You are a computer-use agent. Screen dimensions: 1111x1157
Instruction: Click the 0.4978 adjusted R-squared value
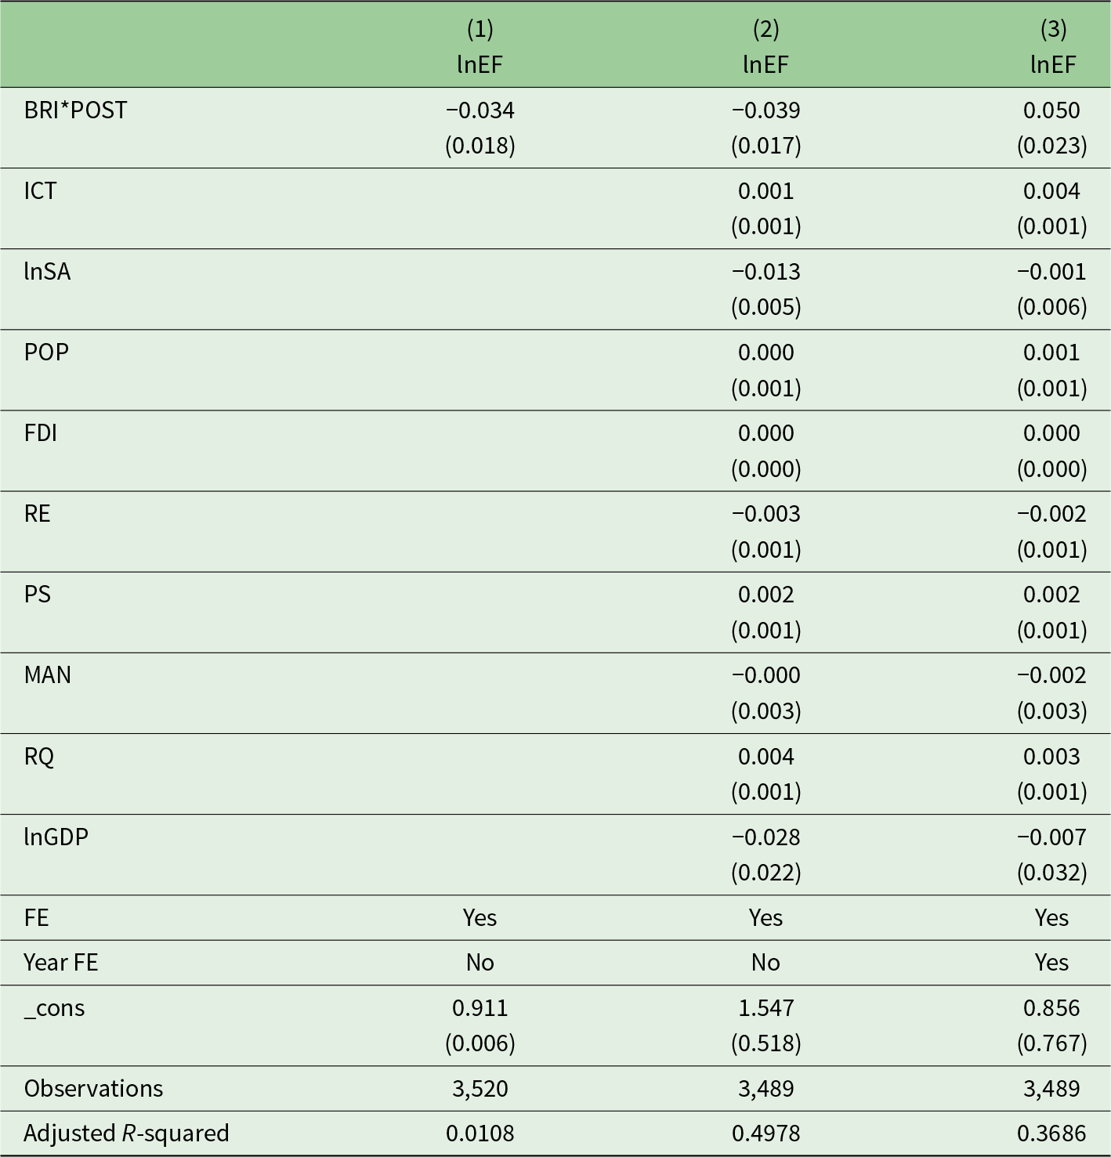pos(765,1133)
